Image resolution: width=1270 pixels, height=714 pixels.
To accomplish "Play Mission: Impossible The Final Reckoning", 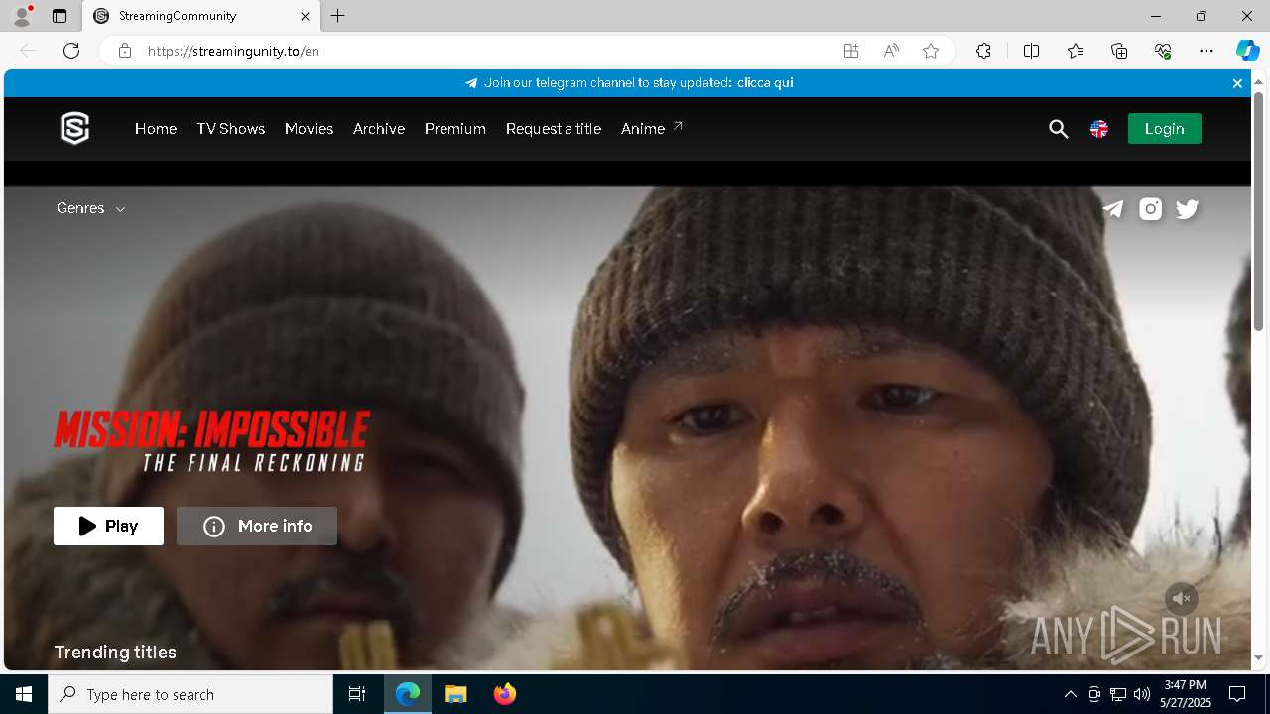I will [x=109, y=527].
